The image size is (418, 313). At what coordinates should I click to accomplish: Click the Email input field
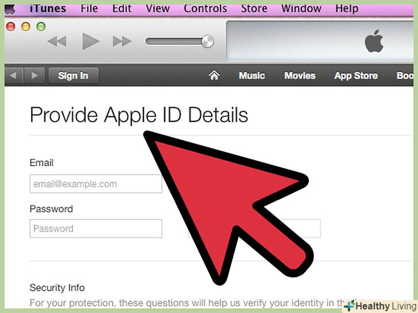coord(96,183)
